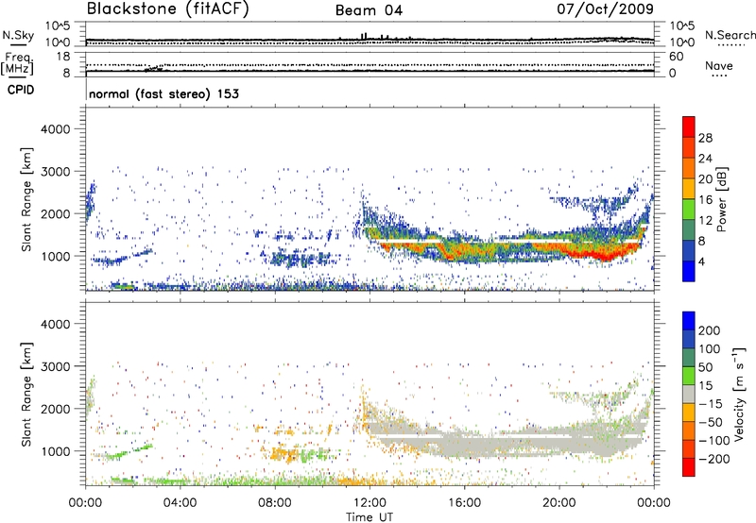Click the "-50" label on velocity colorbar

(x=711, y=423)
